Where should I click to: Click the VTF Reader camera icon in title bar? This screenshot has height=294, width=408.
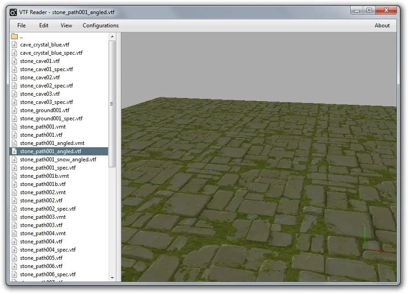[14, 12]
